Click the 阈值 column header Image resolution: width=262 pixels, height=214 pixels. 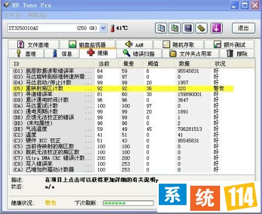coord(159,64)
